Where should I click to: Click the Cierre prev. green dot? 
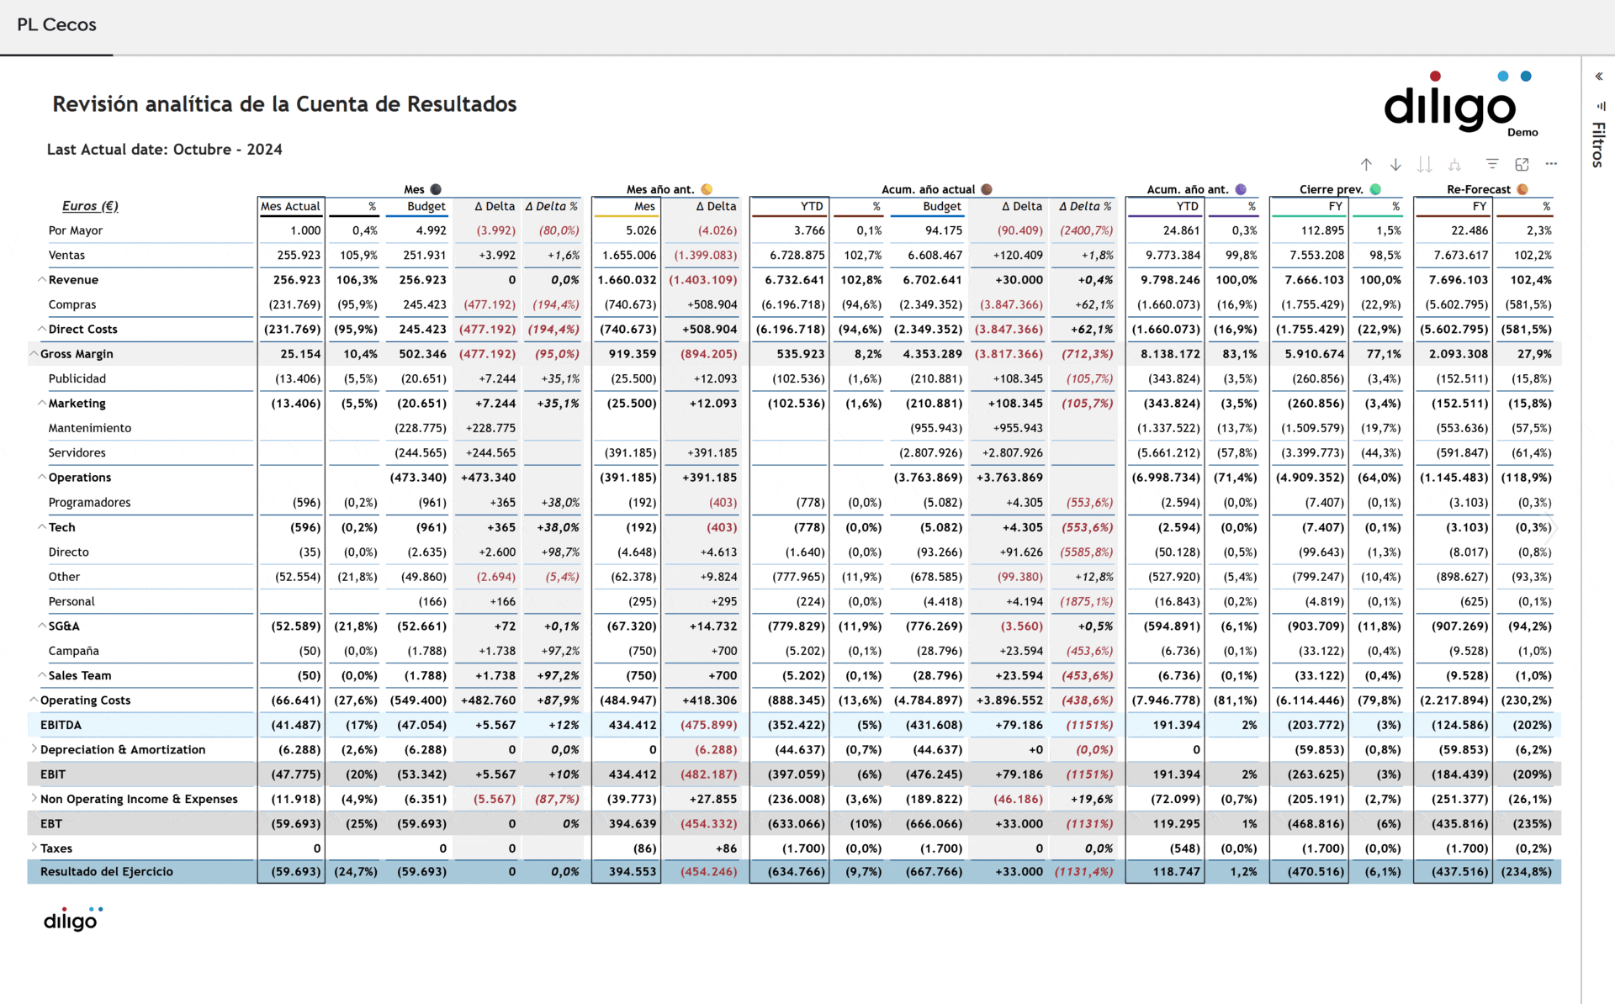click(1375, 189)
